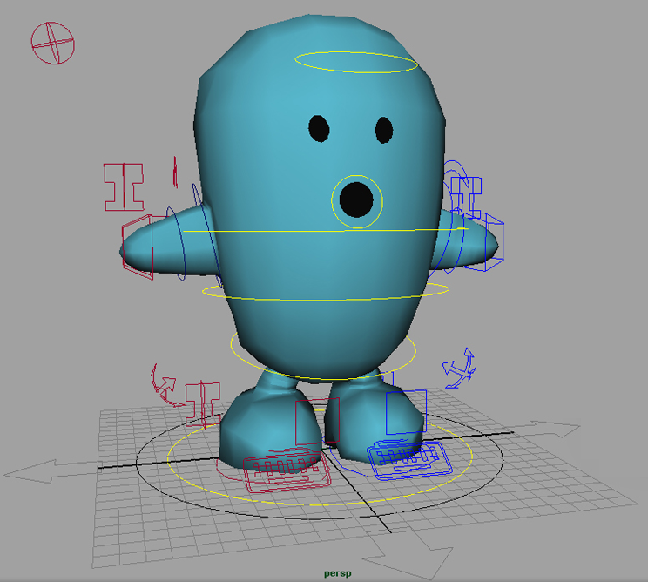Screen dimensions: 648x582
Task: Click the persp camera label
Action: [336, 573]
